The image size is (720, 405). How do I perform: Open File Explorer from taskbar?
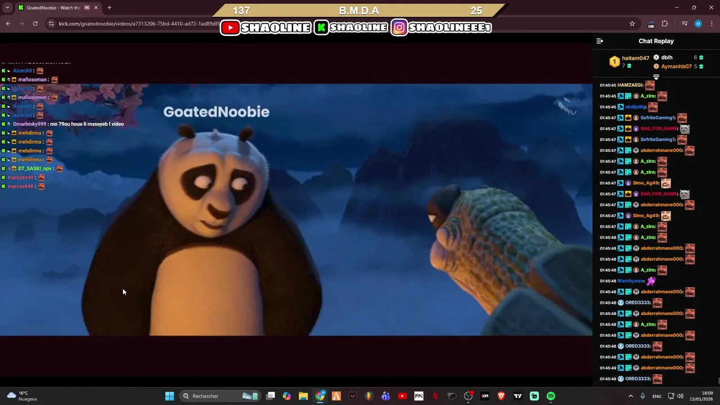[303, 396]
